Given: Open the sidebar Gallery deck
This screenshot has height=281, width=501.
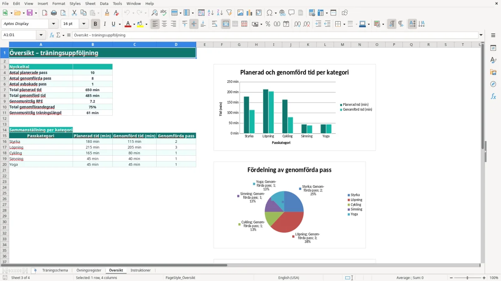Looking at the screenshot, I should [493, 72].
